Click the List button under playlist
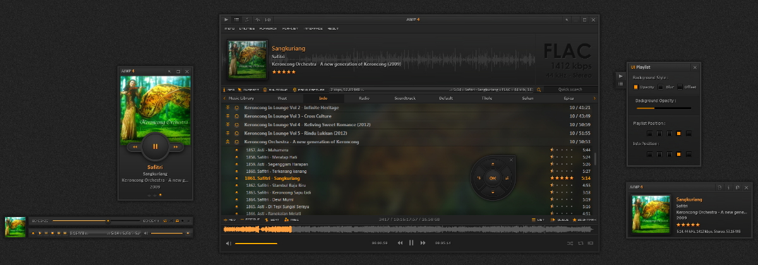 (538, 219)
